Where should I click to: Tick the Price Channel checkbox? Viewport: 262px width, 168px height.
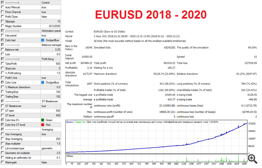[x=2, y=12]
